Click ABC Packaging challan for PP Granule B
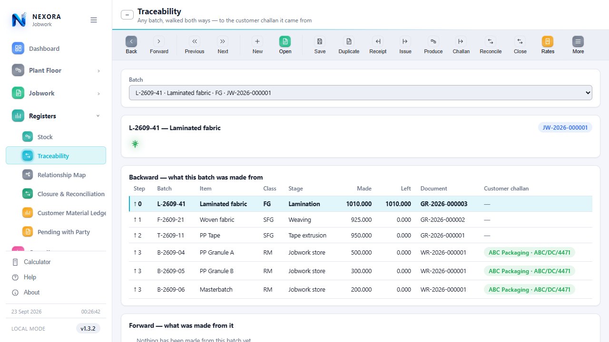Screen dimensions: 609x342 tap(529, 271)
